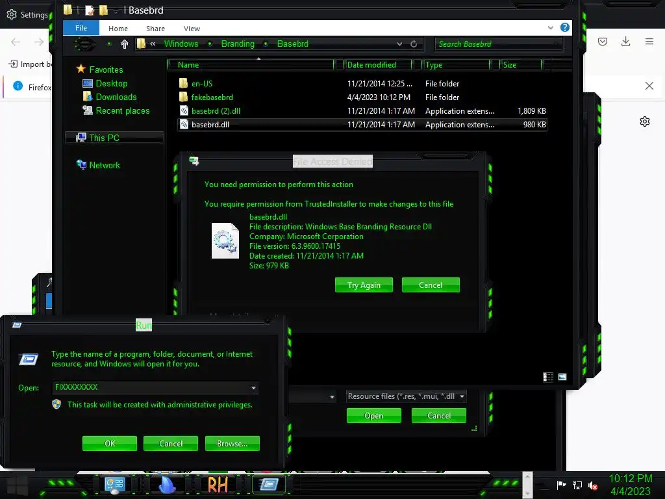Open Control Panel taskbar icon
The image size is (665, 499).
pyautogui.click(x=114, y=485)
